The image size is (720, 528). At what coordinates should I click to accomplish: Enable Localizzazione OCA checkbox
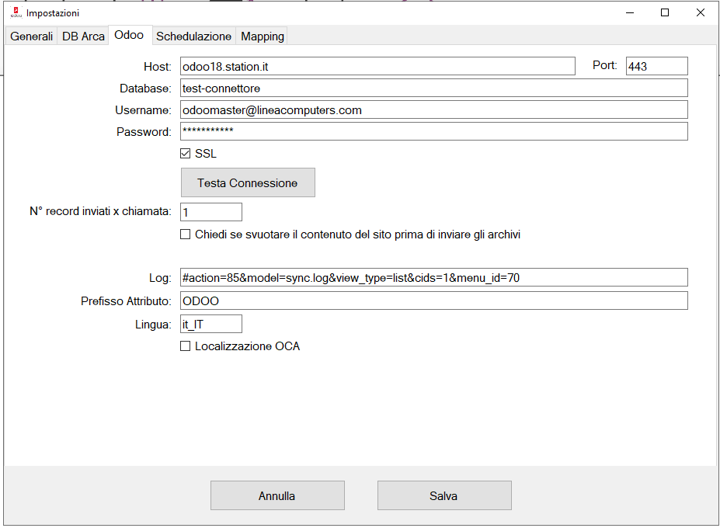pos(186,346)
